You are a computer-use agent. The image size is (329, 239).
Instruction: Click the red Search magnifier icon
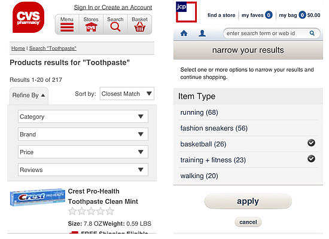pyautogui.click(x=115, y=27)
